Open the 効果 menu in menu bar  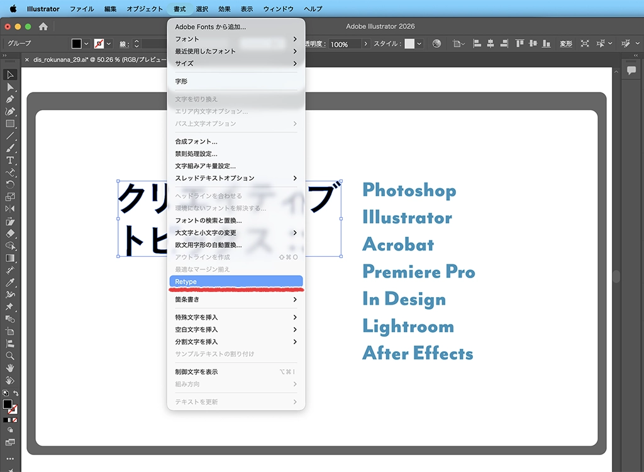[x=225, y=9]
